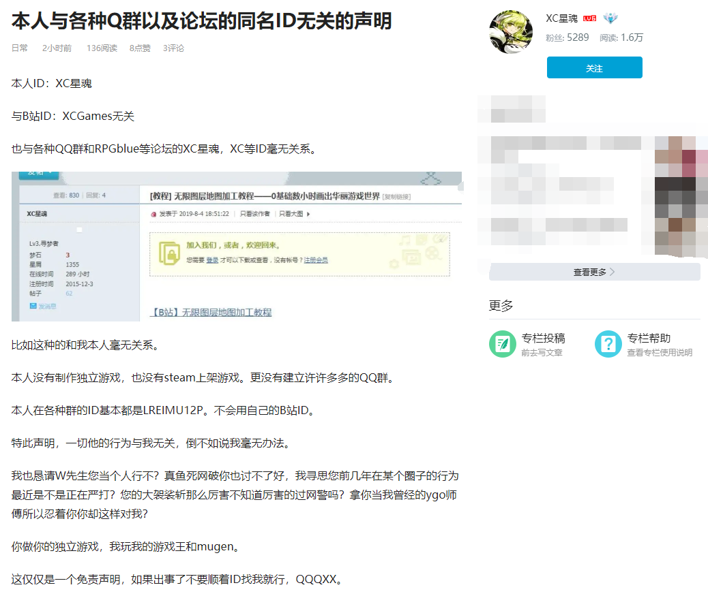Click the paragraph mentioning LREIMU12P
Viewport: 708px width, 596px height.
pyautogui.click(x=165, y=411)
